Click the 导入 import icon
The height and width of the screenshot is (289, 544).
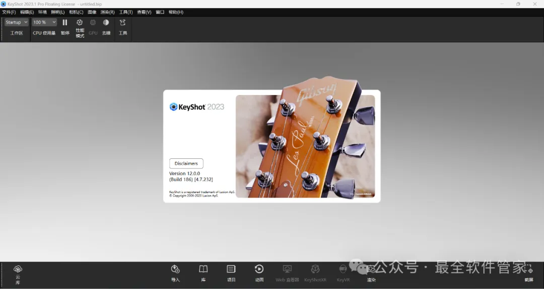(x=175, y=269)
